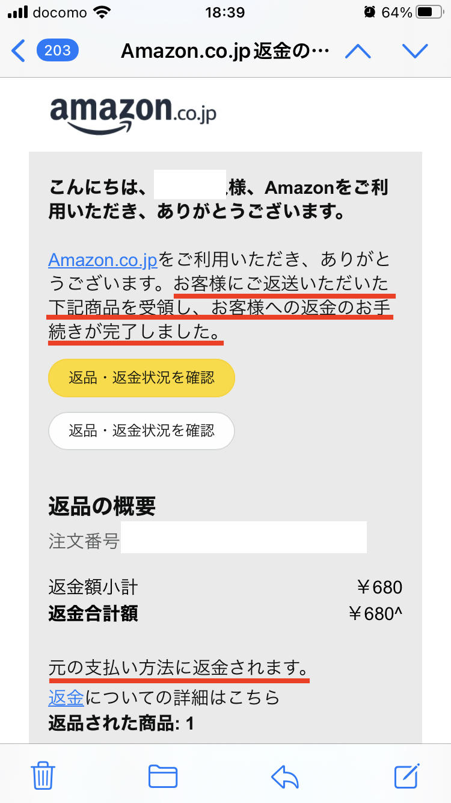The width and height of the screenshot is (451, 803).
Task: Delete this email using the trash icon
Action: click(42, 777)
